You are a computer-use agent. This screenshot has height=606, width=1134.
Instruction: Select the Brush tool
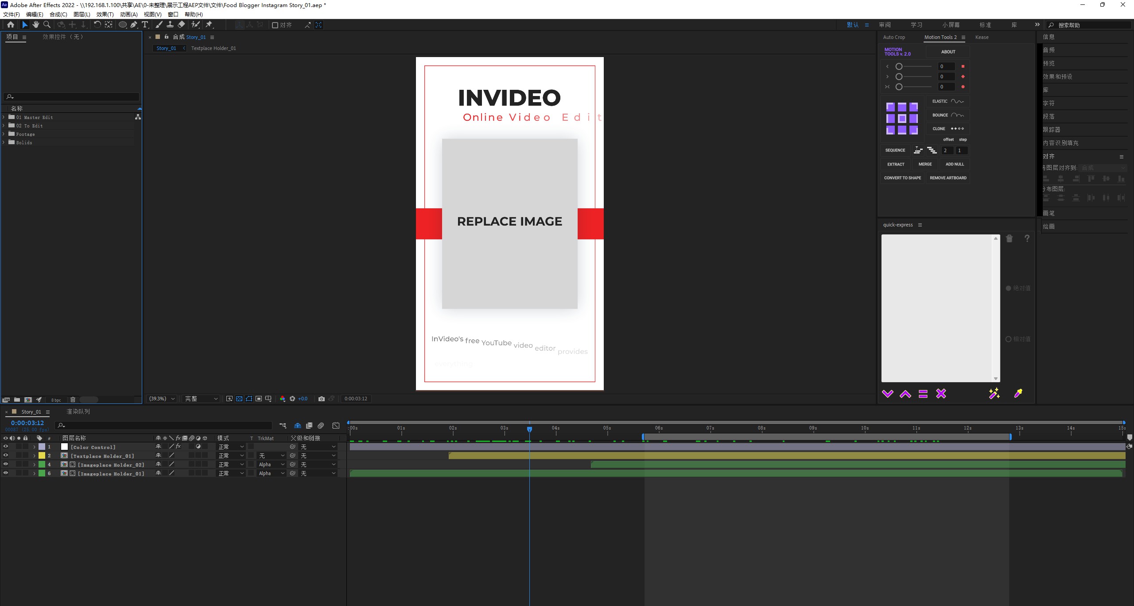[159, 25]
